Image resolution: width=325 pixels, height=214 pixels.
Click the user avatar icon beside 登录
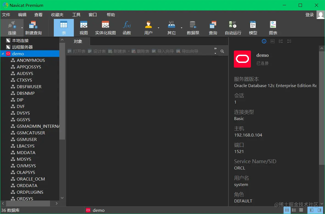321,15
